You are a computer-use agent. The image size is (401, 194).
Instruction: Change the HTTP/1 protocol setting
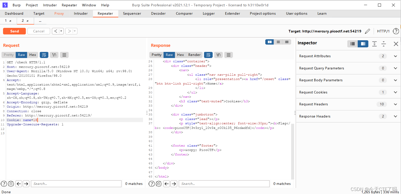[383, 31]
